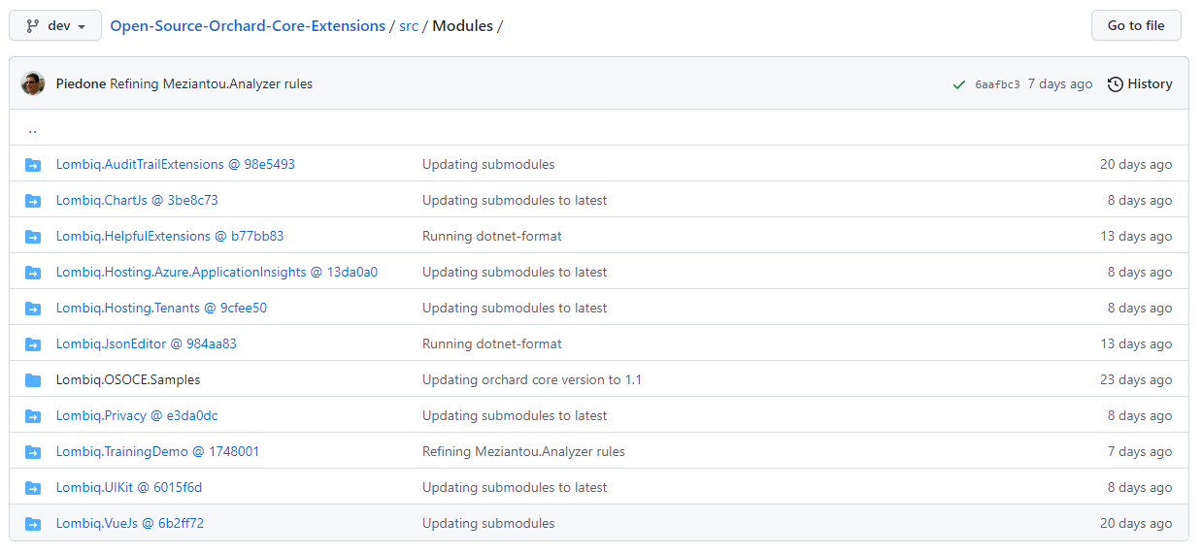Open commit message for Lombiq.AuditTrailExtensions row
This screenshot has width=1202, height=554.
click(488, 164)
